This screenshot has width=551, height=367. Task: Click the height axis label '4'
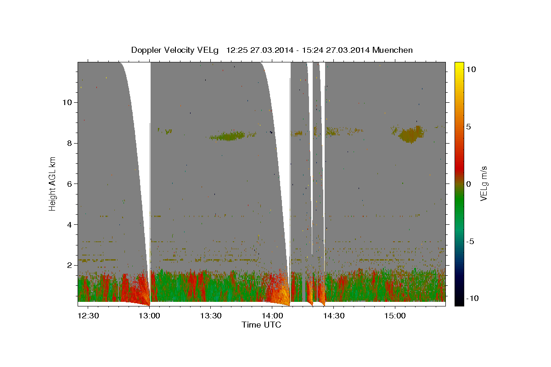[69, 224]
